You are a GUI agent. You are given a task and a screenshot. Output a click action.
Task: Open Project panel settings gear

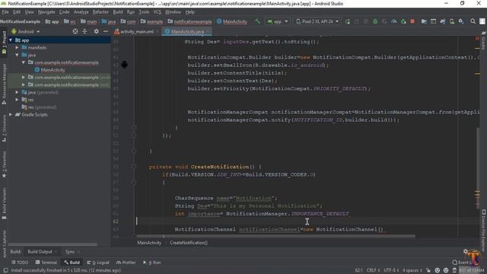[x=97, y=31]
